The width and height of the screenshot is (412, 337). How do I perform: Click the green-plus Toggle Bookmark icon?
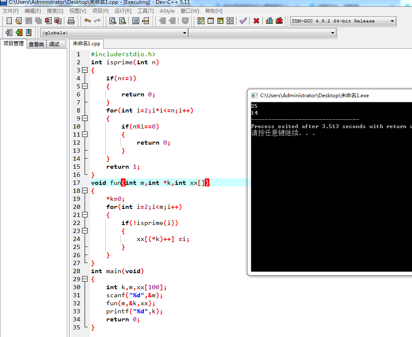tap(19, 33)
